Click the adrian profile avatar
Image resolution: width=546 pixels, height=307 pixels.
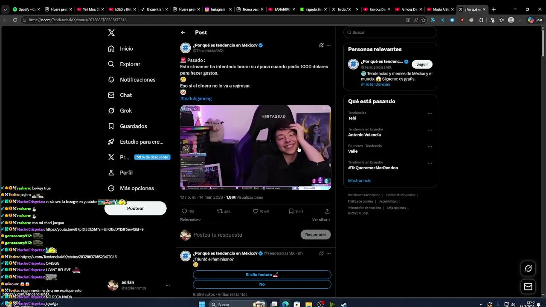pos(113,285)
